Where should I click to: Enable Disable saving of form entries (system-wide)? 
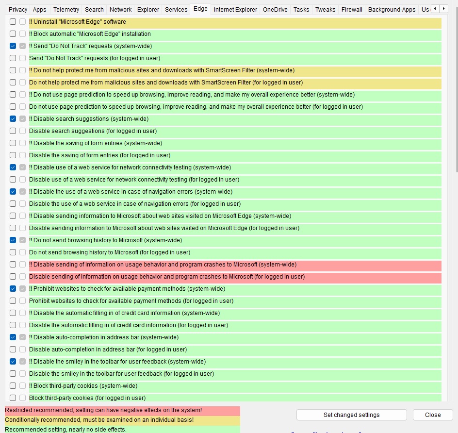coord(13,143)
